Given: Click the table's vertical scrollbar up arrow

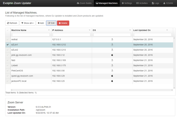Looking at the screenshot, I should pos(174,38).
